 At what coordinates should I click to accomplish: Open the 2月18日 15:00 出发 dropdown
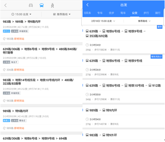[x=103, y=21]
